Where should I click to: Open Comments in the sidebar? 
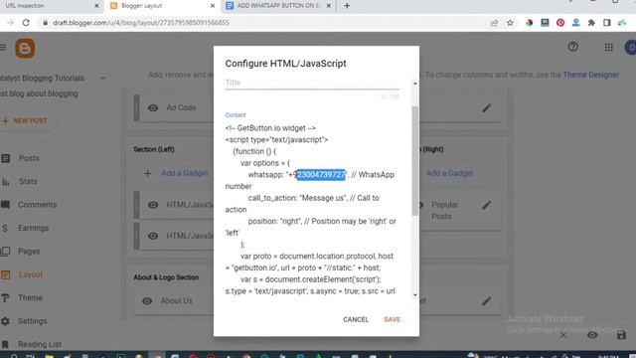(x=38, y=205)
